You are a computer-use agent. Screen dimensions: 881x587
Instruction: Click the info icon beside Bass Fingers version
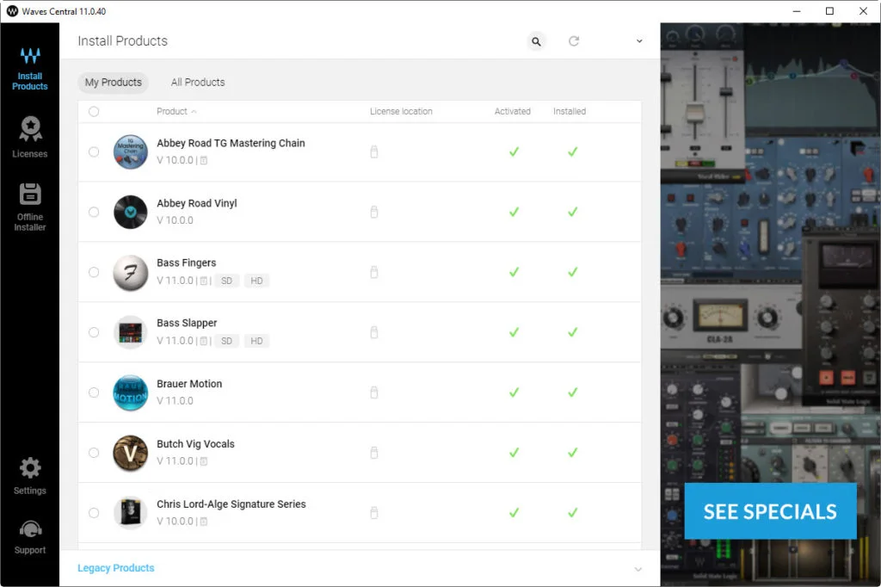coord(203,281)
